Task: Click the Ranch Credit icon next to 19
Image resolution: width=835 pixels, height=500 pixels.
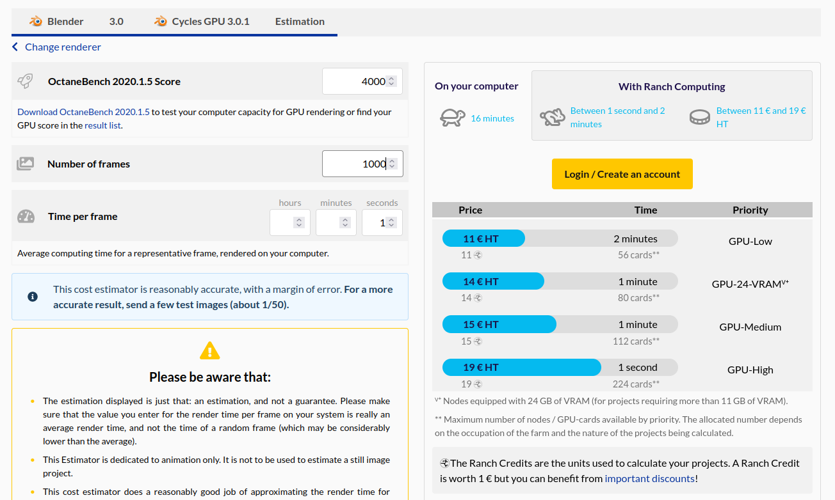Action: pos(478,384)
